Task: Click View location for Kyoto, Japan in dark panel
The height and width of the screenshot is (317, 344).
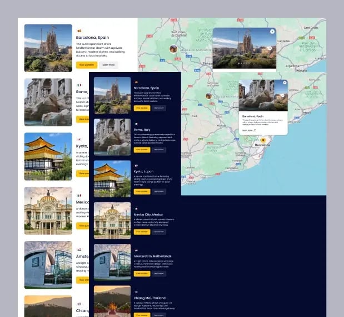Action: pos(142,191)
